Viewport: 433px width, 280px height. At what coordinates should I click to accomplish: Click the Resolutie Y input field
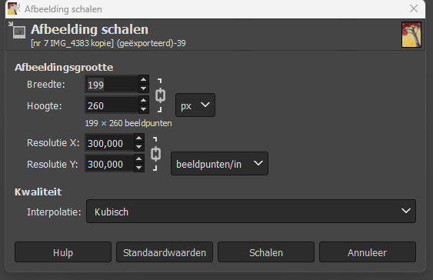[110, 164]
